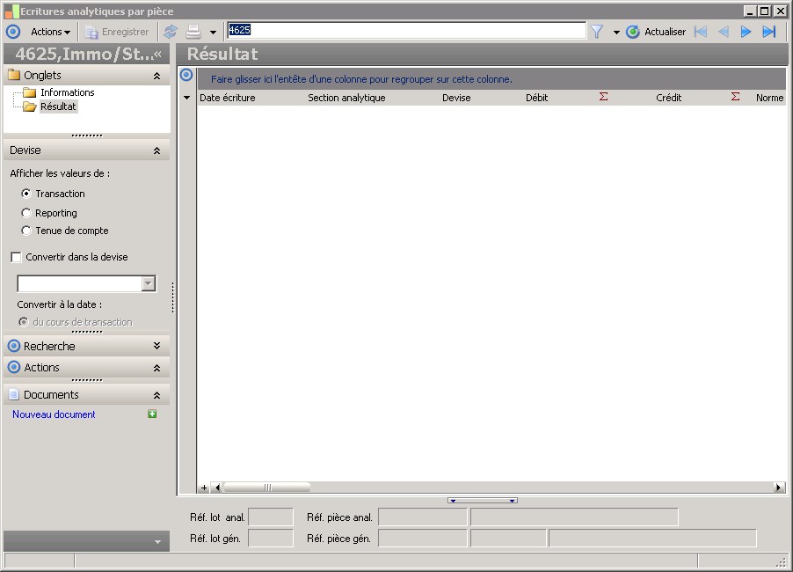Viewport: 793px width, 572px height.
Task: Click the Débit column header
Action: click(536, 98)
